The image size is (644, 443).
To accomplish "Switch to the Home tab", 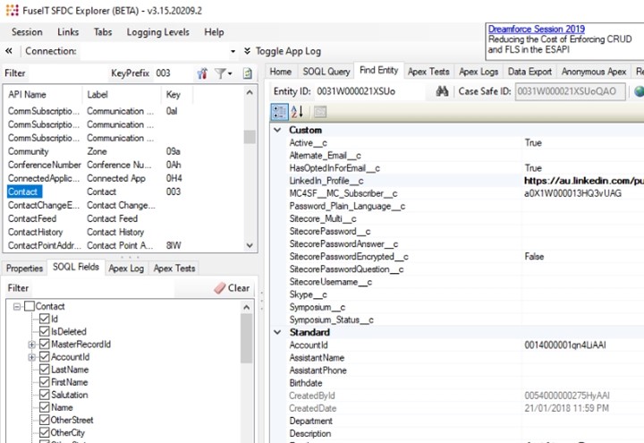I will tap(281, 72).
